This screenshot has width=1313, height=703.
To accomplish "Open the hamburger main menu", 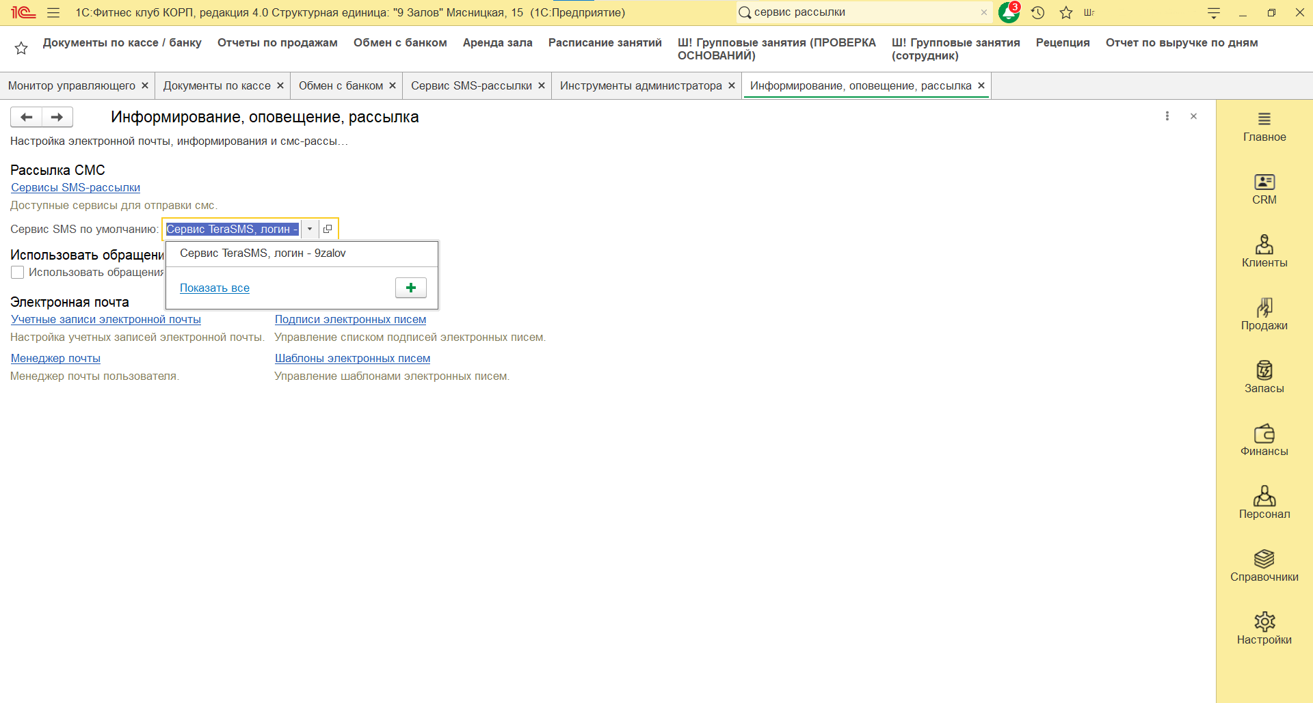I will click(52, 12).
